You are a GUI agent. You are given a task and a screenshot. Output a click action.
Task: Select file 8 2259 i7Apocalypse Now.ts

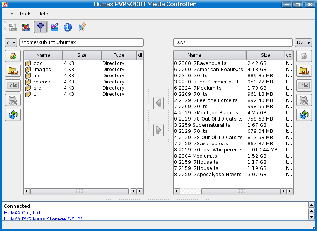[208, 175]
